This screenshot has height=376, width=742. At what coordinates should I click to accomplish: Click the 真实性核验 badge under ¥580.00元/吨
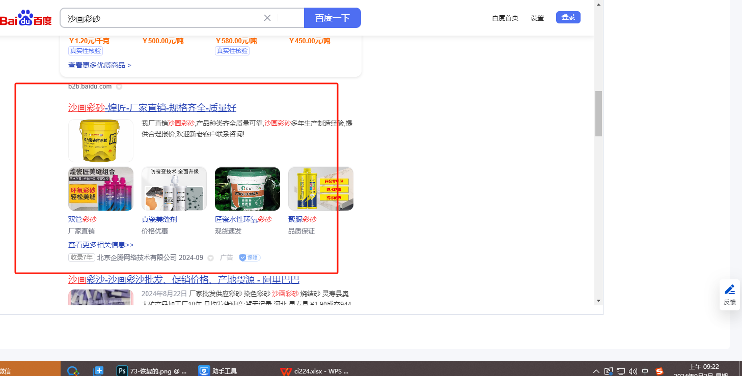click(232, 51)
